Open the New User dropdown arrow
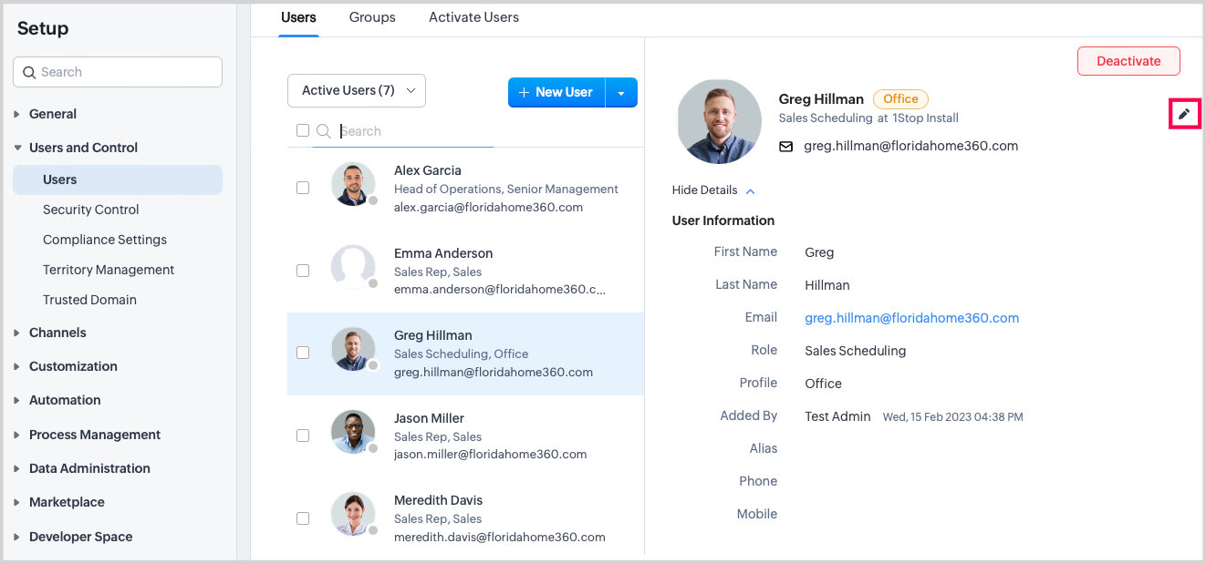Viewport: 1206px width, 564px height. pos(621,92)
